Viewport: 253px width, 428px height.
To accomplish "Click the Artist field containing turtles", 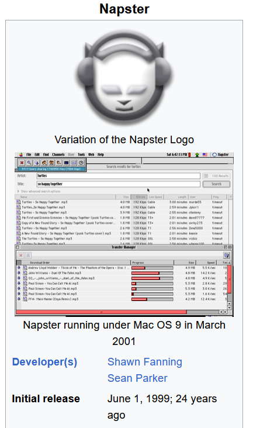I will click(x=119, y=176).
